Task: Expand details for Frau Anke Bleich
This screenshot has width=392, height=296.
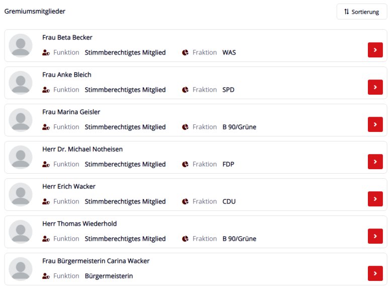Action: click(375, 87)
